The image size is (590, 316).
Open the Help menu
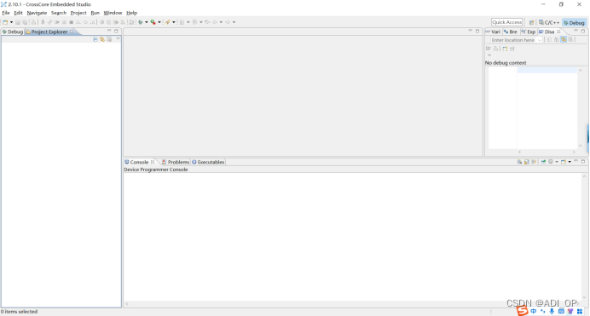point(131,13)
